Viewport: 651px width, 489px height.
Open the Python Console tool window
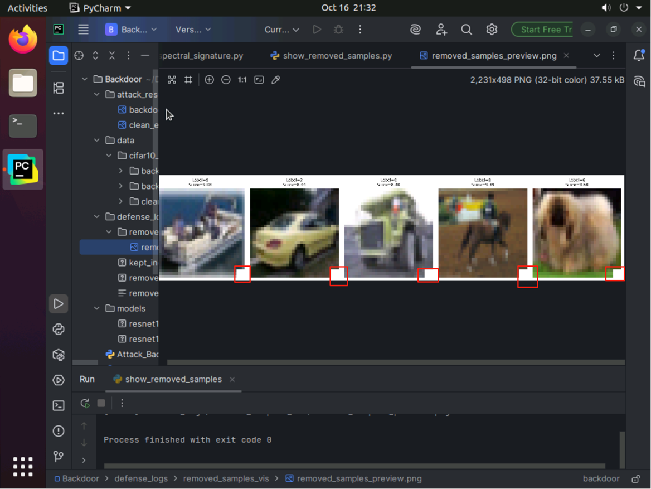59,330
